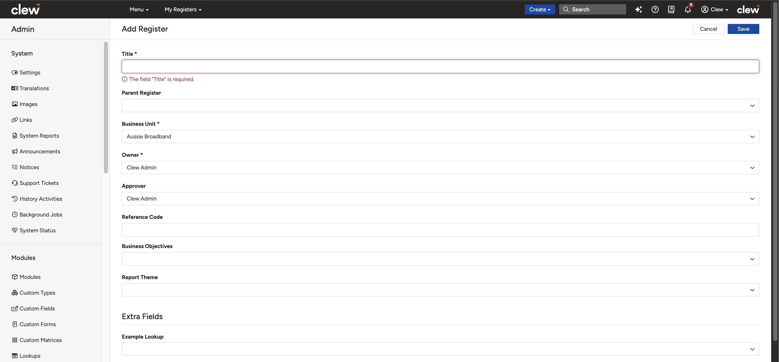The image size is (779, 362).
Task: Open the news document icon in header
Action: coord(671,9)
